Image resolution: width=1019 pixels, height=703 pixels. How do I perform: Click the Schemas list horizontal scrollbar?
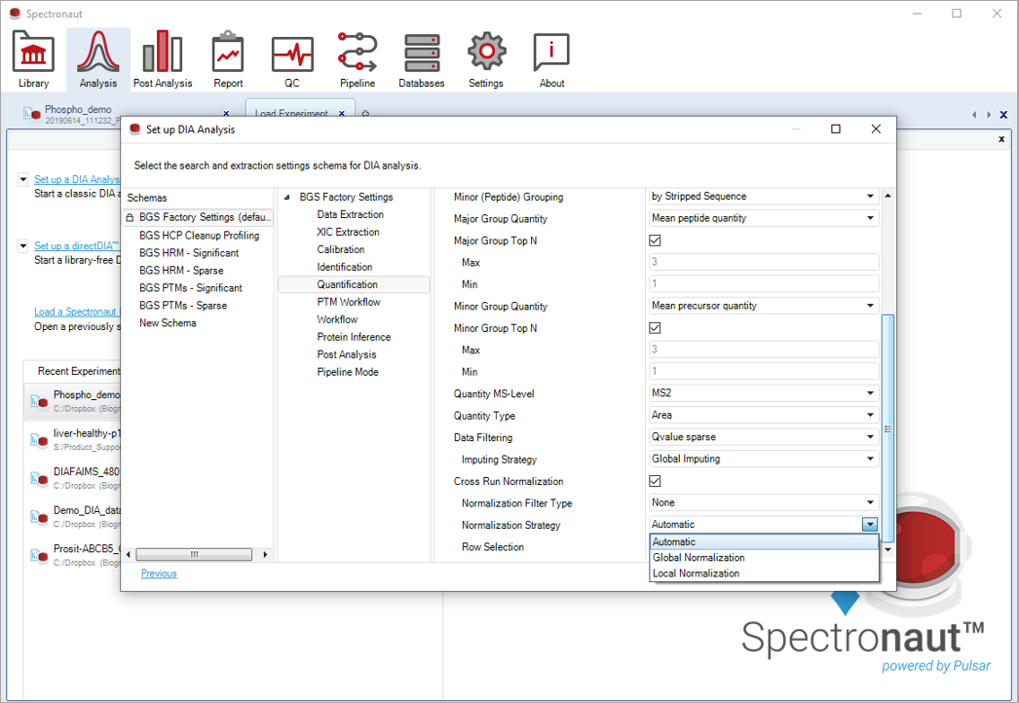coord(194,554)
